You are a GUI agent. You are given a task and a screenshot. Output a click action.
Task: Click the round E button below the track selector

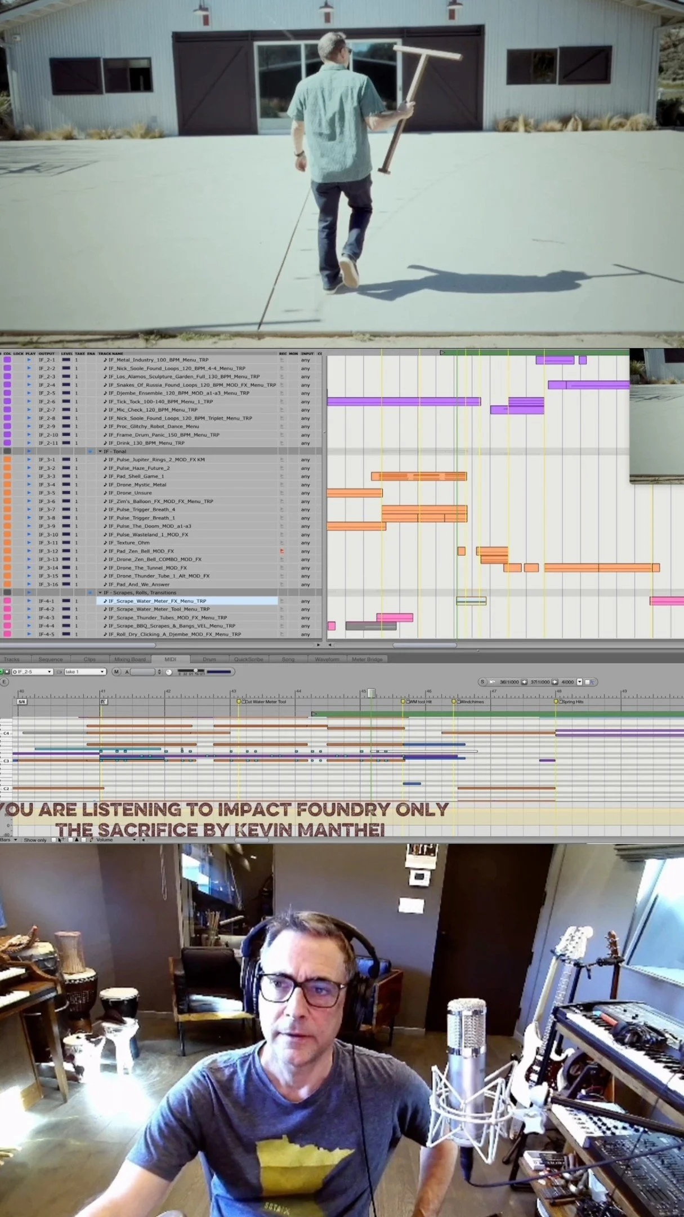point(4,682)
